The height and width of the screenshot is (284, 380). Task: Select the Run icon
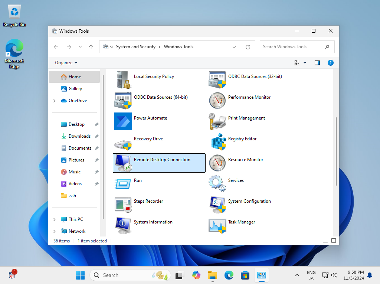coord(123,184)
